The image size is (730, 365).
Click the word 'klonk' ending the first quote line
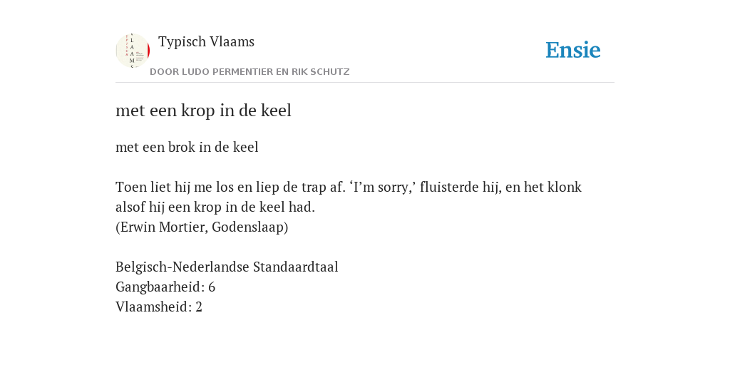coord(565,187)
